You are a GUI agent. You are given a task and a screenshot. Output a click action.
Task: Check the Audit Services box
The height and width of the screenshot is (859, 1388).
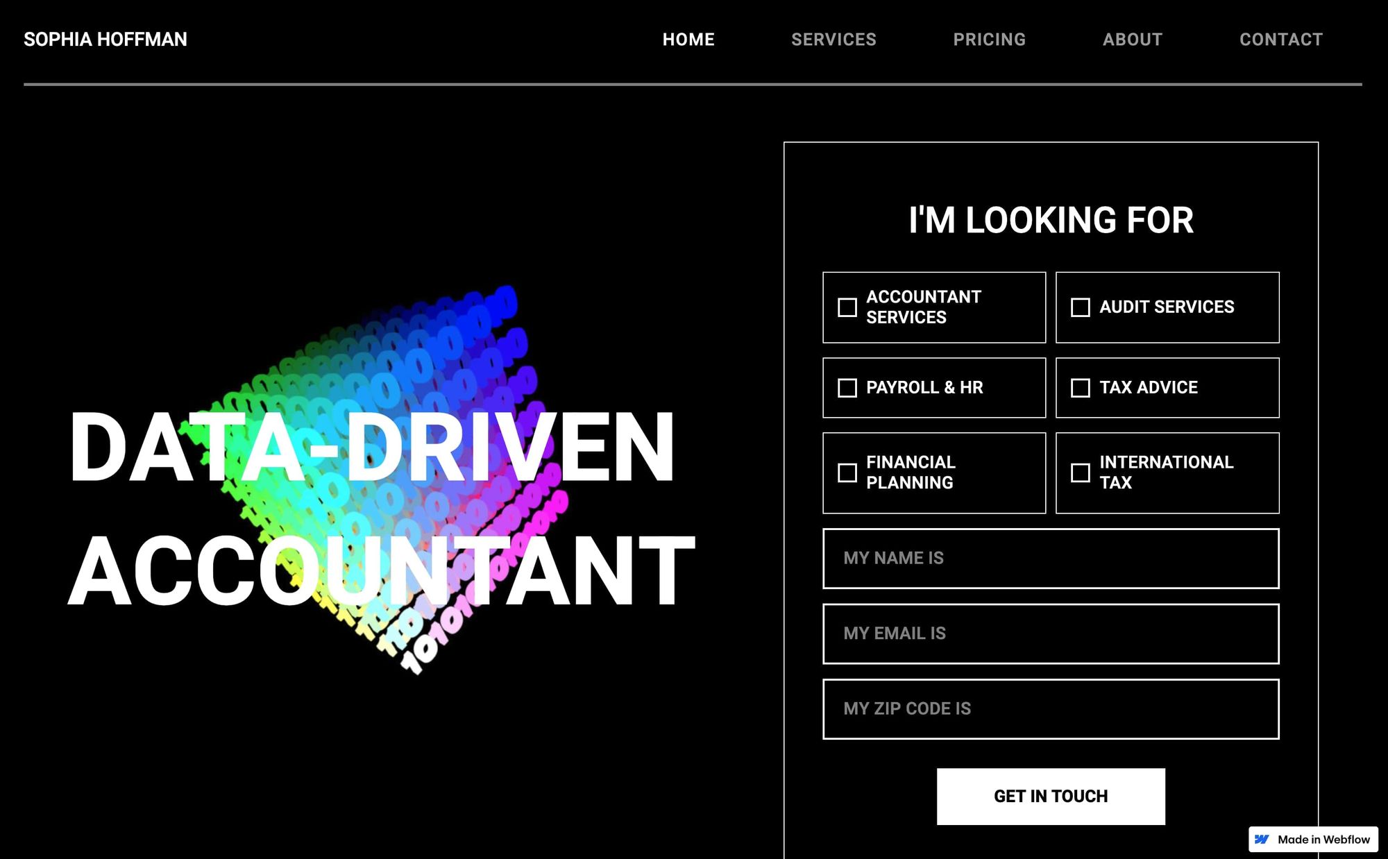click(1081, 307)
